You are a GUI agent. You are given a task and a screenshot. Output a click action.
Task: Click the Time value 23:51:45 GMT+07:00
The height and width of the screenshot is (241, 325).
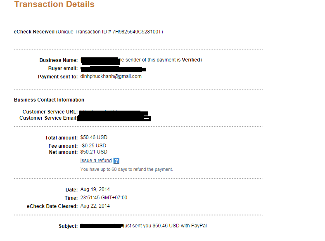(x=104, y=198)
